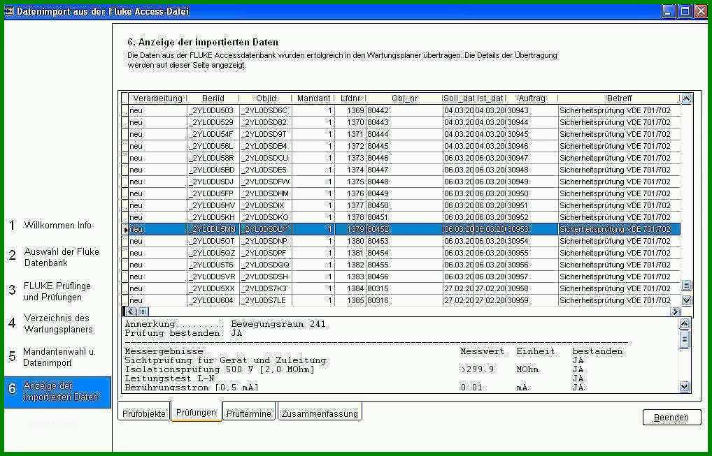Viewport: 712px width, 456px height.
Task: Click Auftrag cell 30947
Action: [x=532, y=159]
